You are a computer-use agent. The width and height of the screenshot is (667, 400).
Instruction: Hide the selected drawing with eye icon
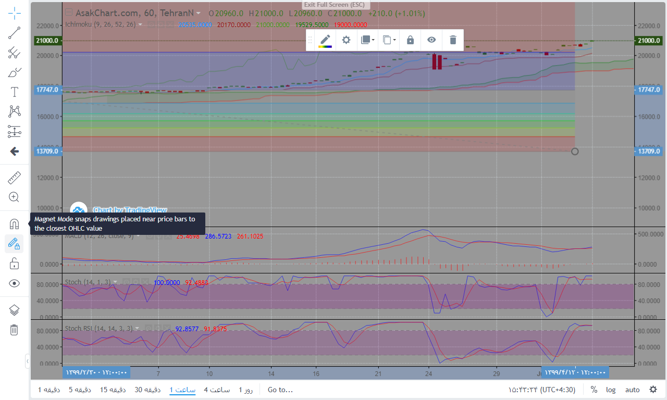click(431, 40)
